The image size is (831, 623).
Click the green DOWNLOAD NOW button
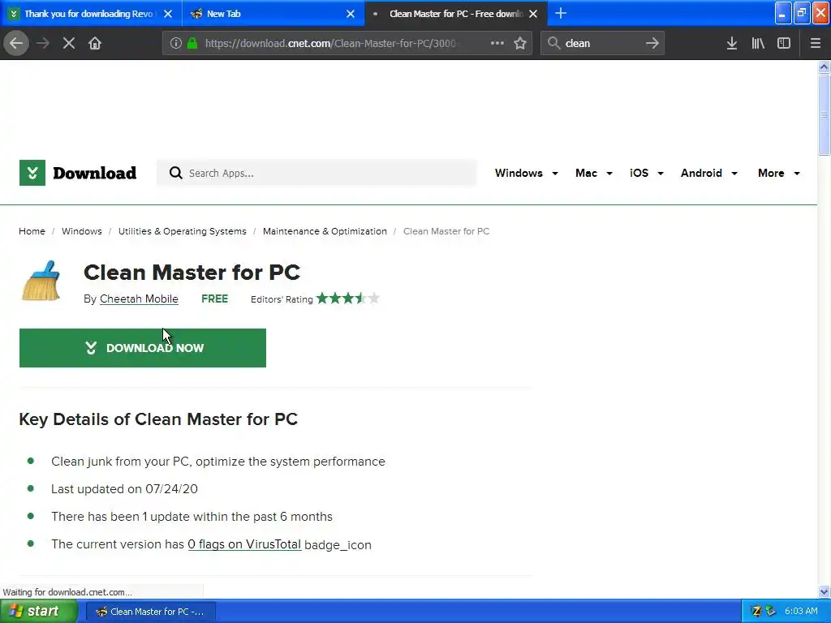pyautogui.click(x=143, y=348)
